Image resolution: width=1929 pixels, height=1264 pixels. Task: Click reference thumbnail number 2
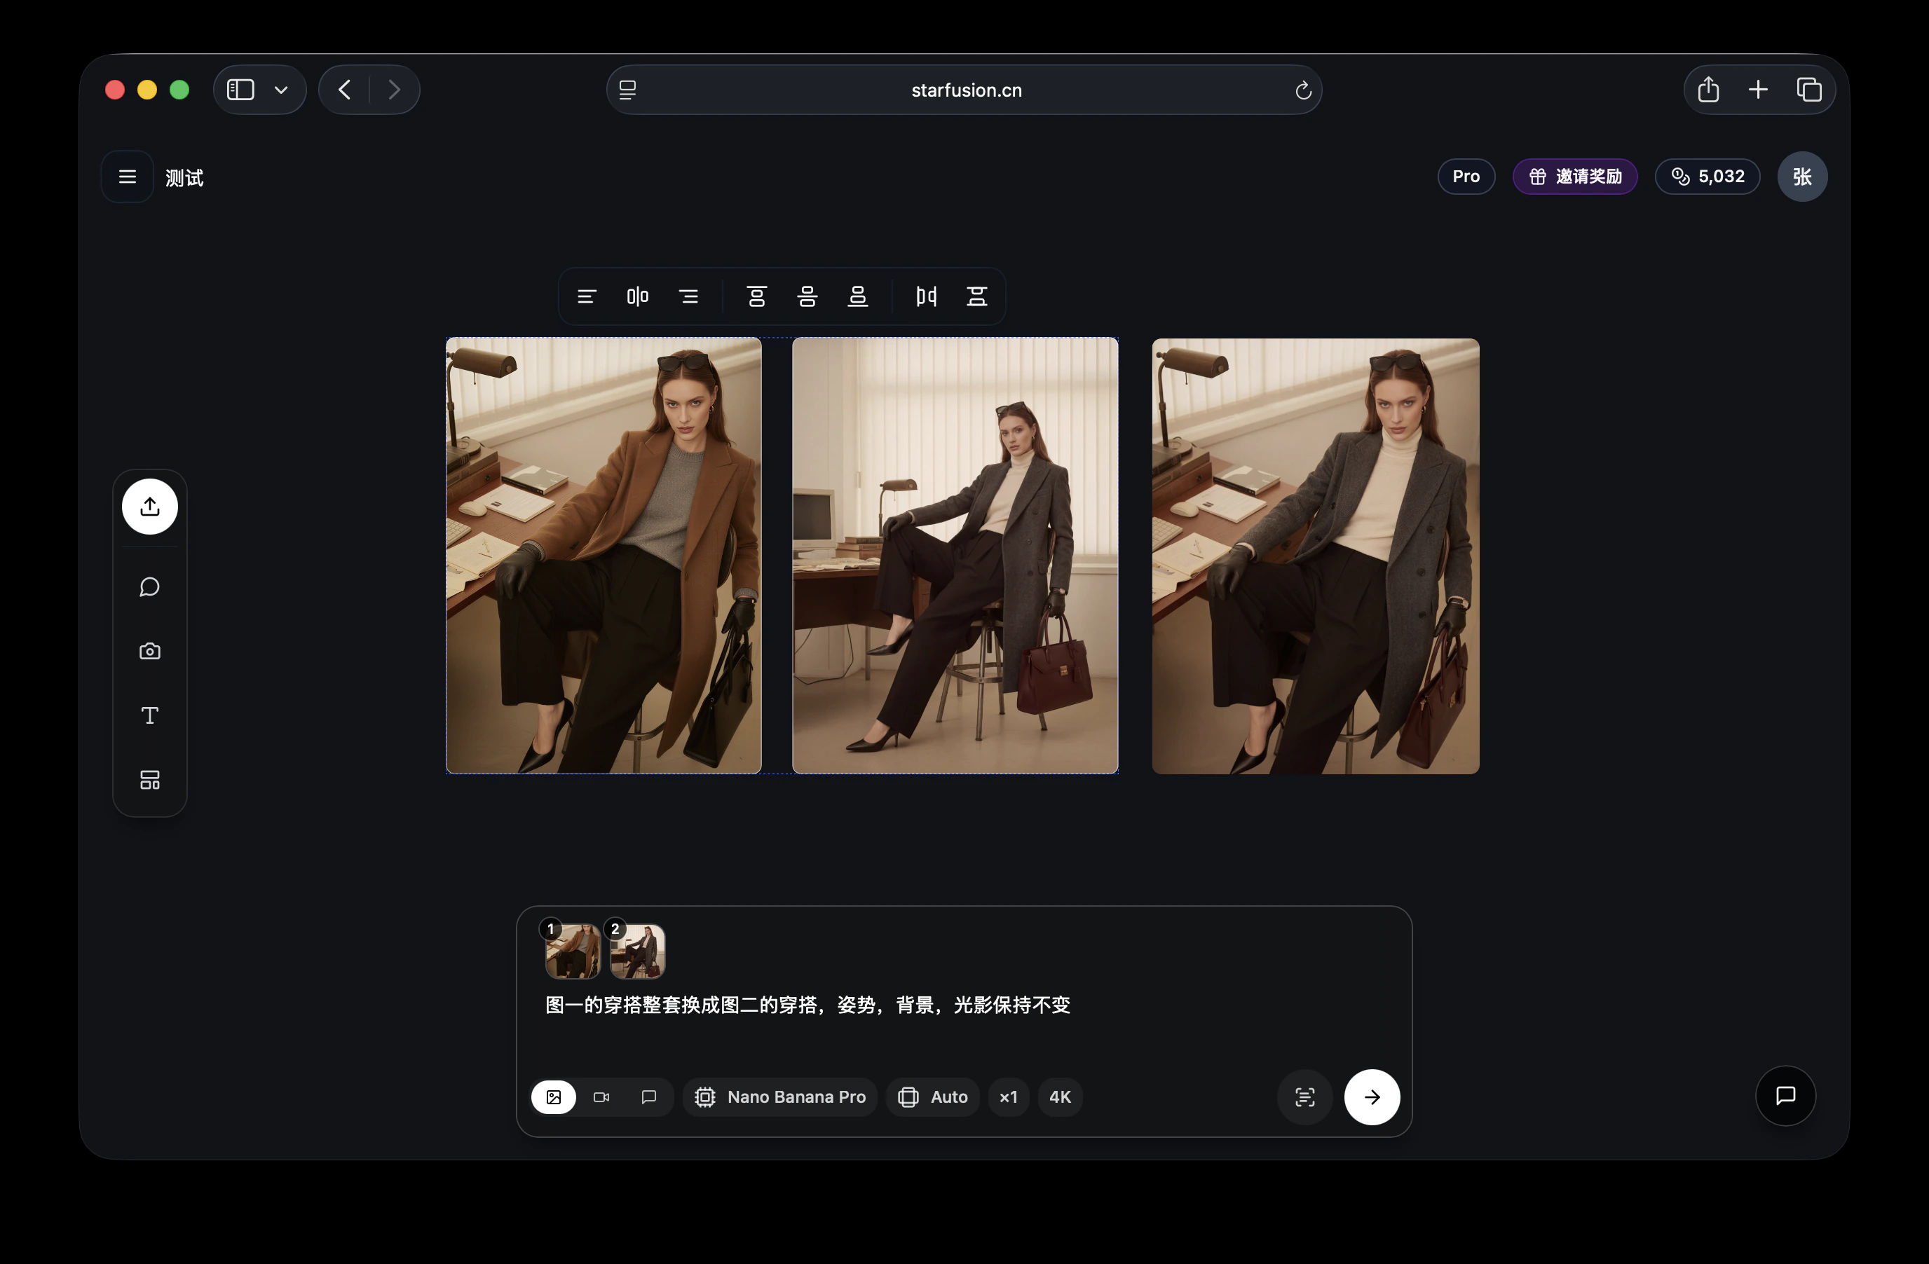pos(639,952)
